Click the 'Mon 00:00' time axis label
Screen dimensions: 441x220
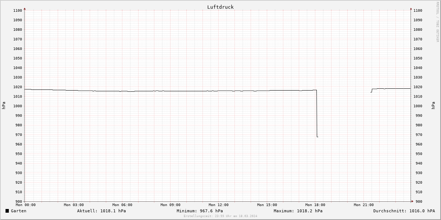tap(26, 205)
